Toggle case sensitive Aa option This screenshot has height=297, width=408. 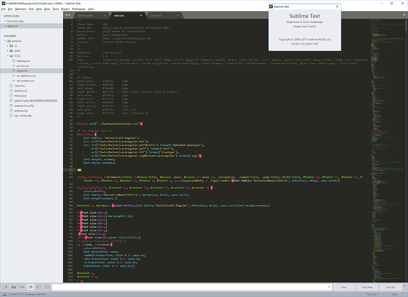[14, 287]
